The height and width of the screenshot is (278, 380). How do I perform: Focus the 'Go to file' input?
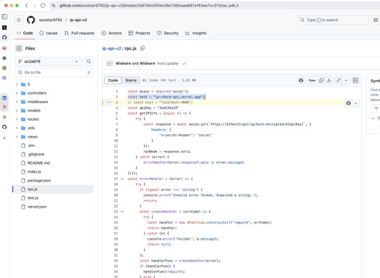[54, 73]
